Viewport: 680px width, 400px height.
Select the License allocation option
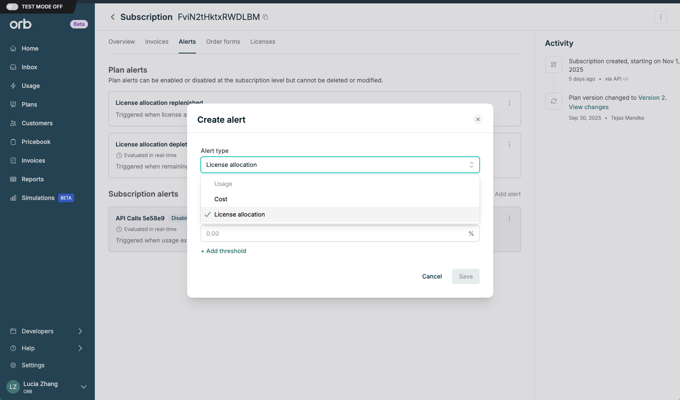coord(340,214)
